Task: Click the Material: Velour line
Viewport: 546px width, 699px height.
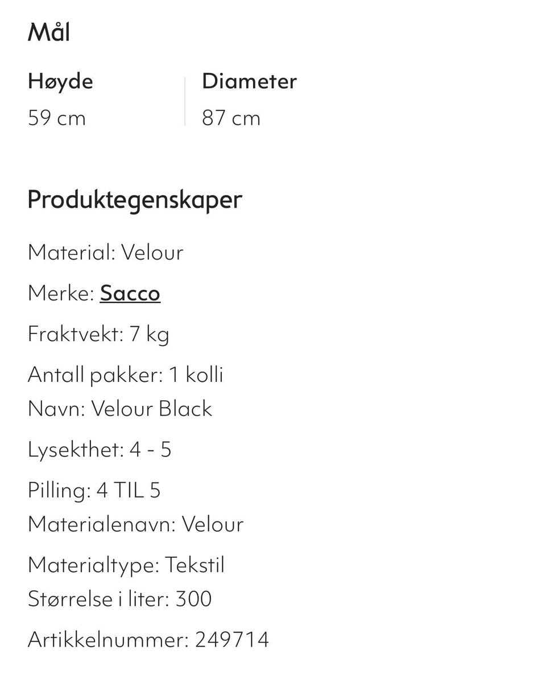Action: (105, 252)
